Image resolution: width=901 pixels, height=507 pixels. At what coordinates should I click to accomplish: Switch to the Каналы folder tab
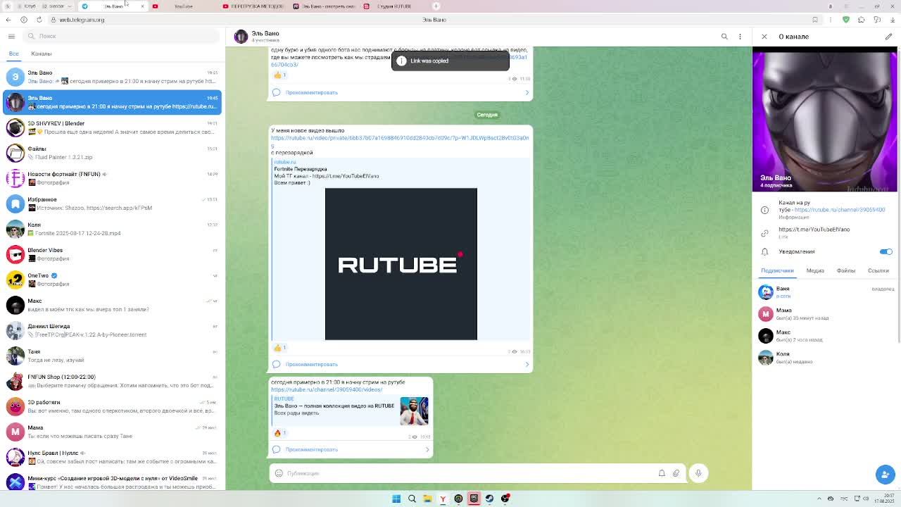[42, 54]
